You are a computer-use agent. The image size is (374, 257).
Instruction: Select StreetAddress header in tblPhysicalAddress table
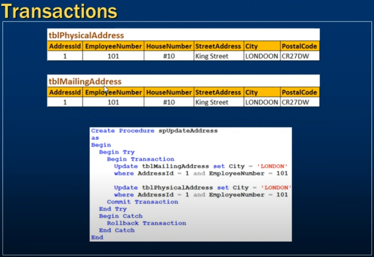(x=218, y=46)
